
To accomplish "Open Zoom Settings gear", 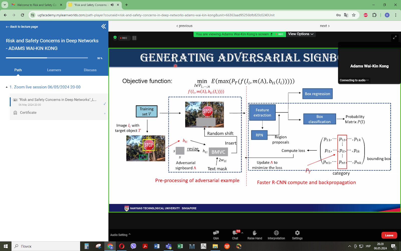I will coord(297,235).
